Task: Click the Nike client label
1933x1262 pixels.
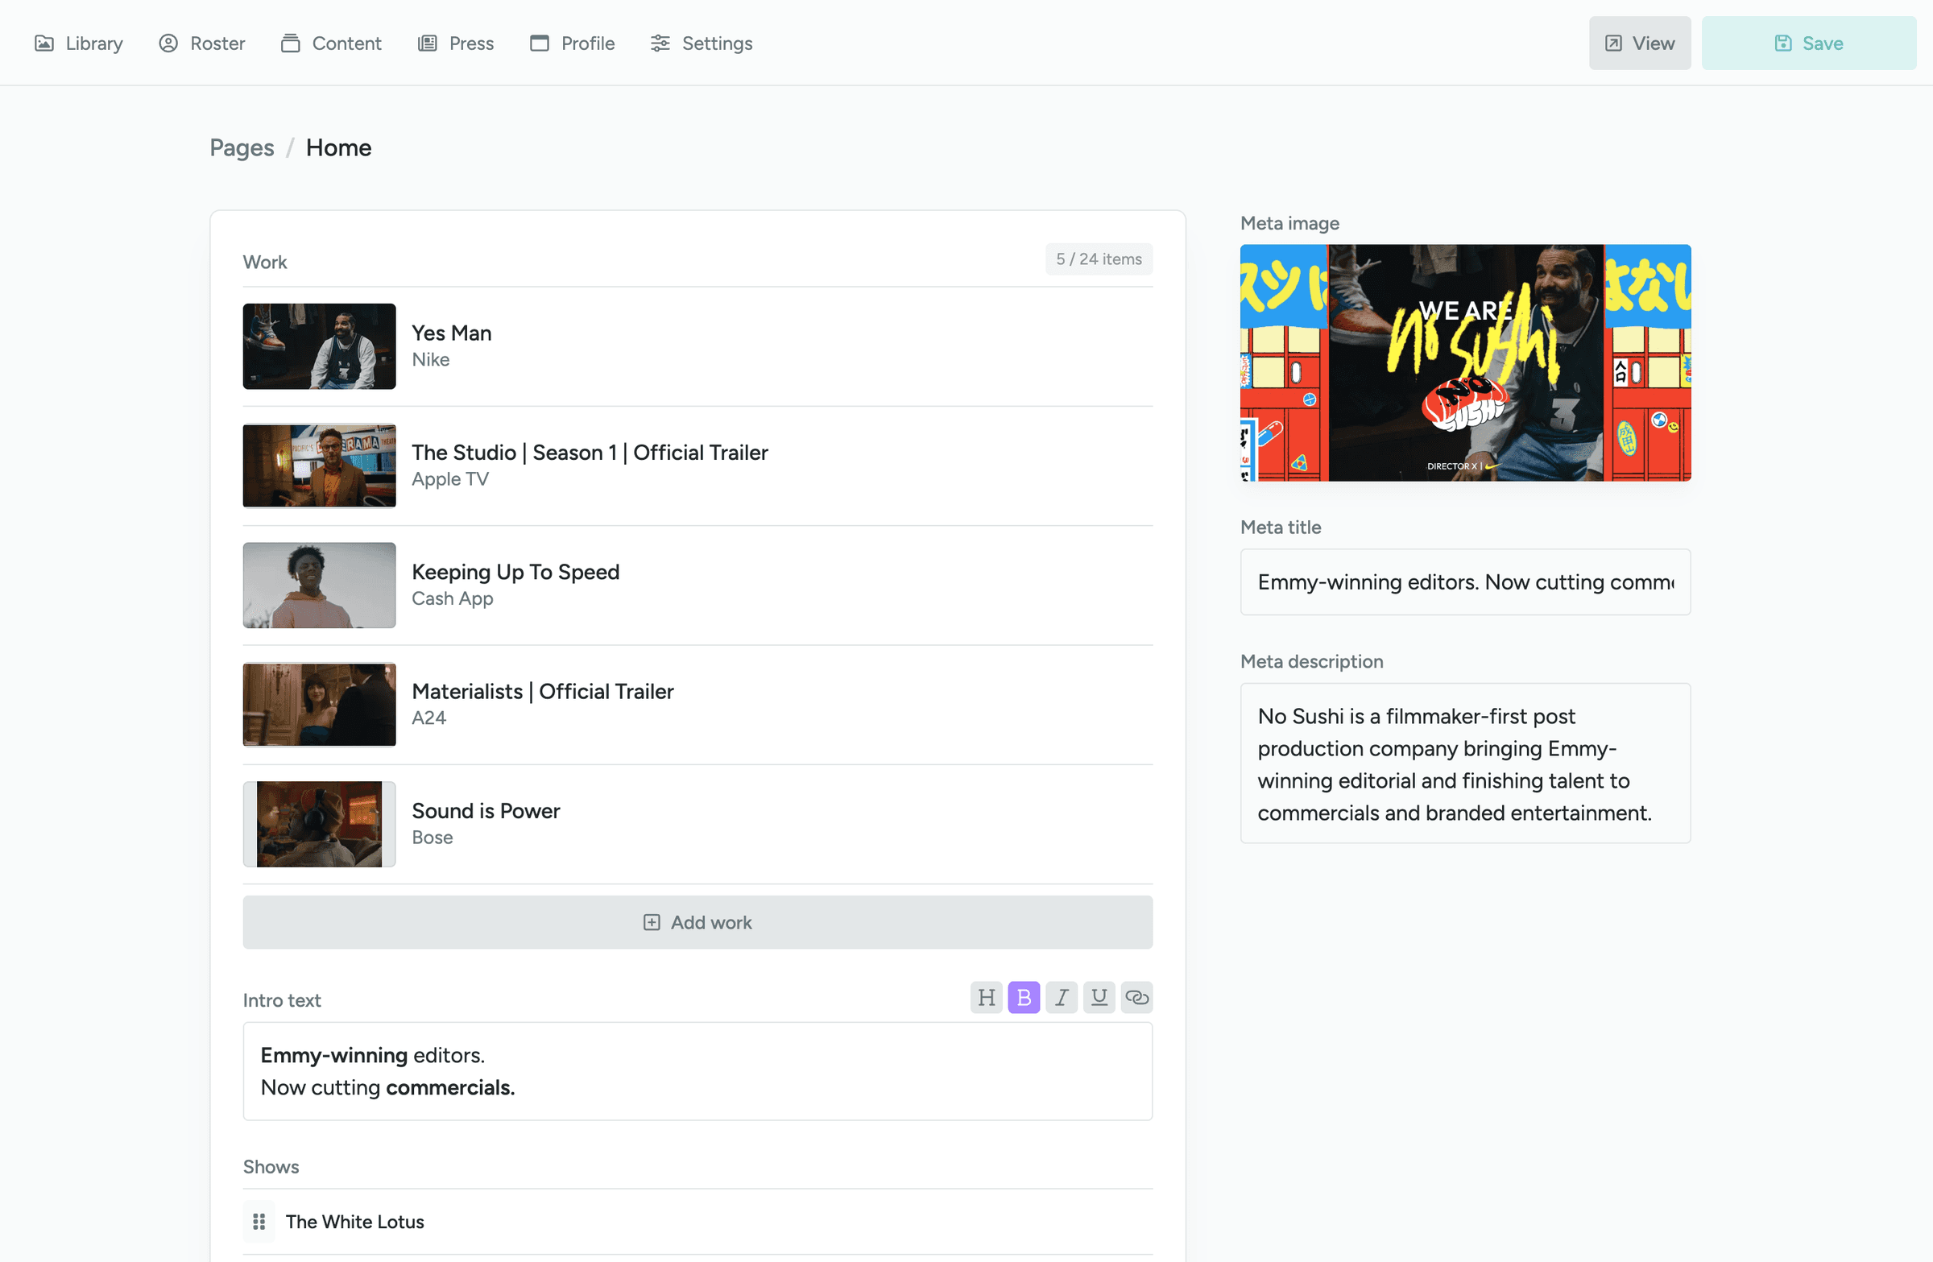Action: tap(430, 360)
